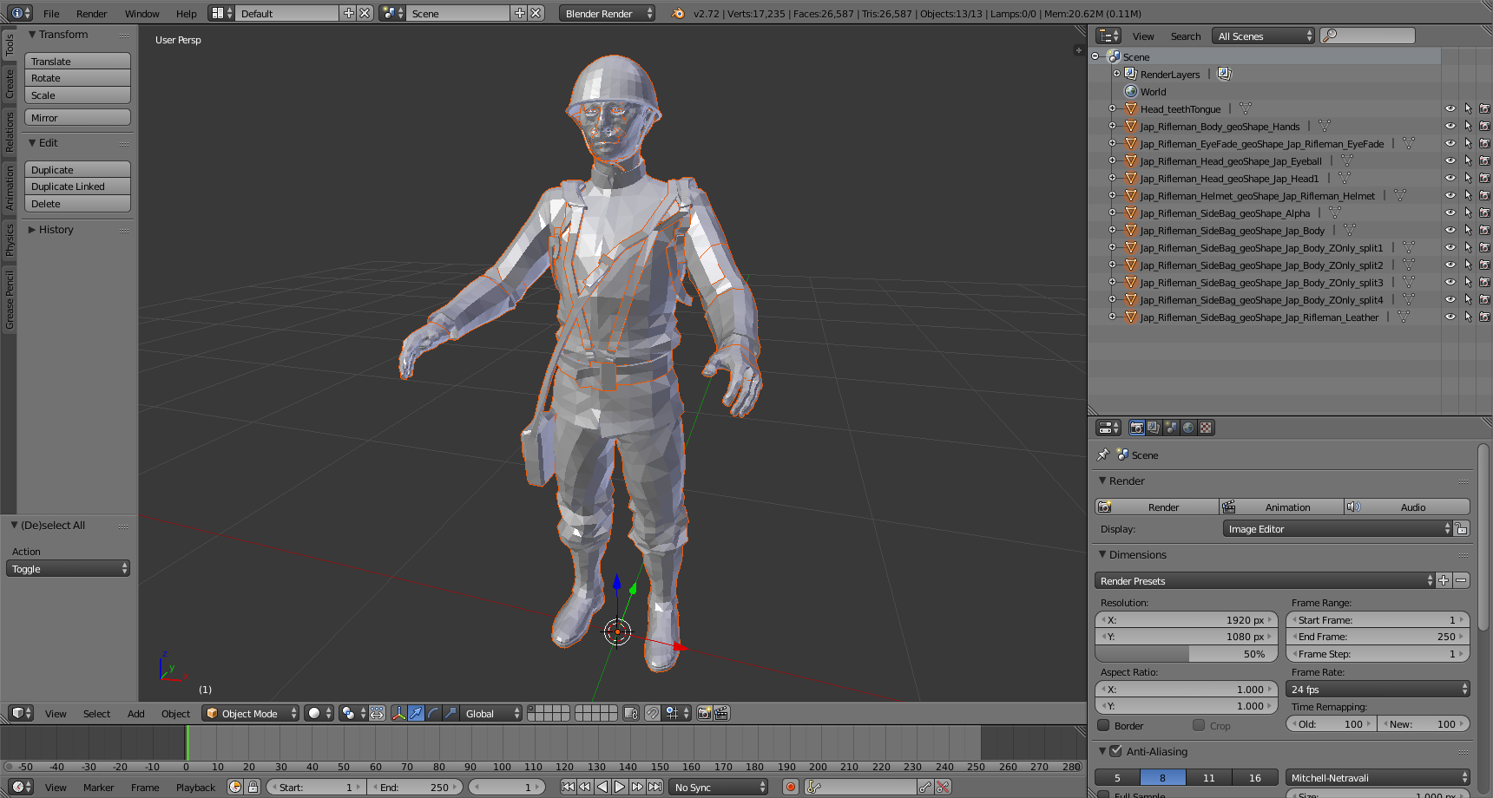Toggle selectability of Jap_Rifleman_SideBag_geoShape_Alpha

1468,213
